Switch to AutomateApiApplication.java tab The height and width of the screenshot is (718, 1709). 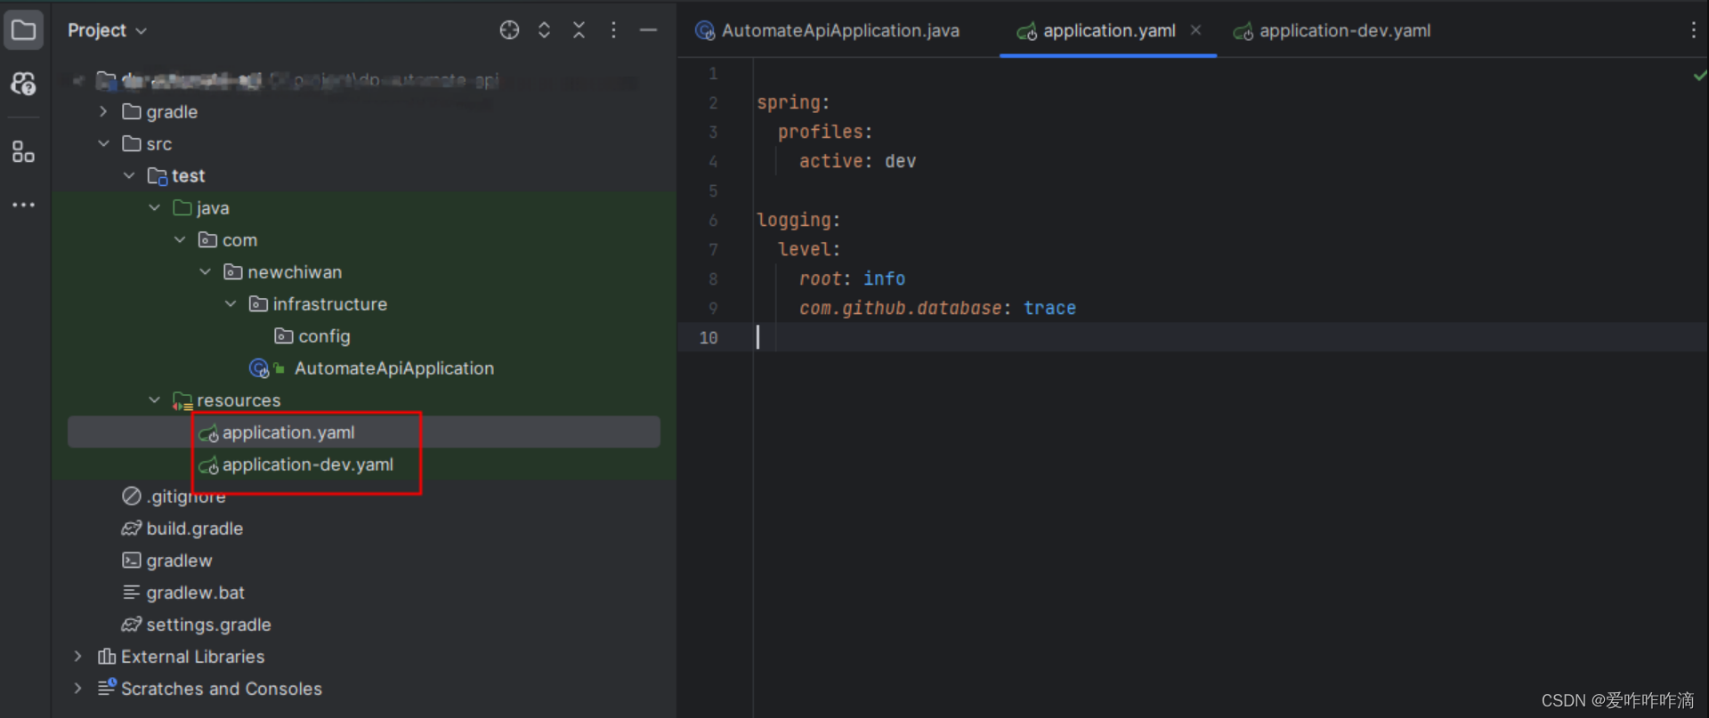click(x=828, y=30)
